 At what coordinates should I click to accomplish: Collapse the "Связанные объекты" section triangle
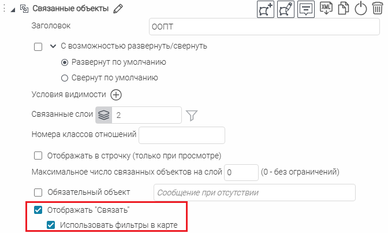pyautogui.click(x=13, y=9)
